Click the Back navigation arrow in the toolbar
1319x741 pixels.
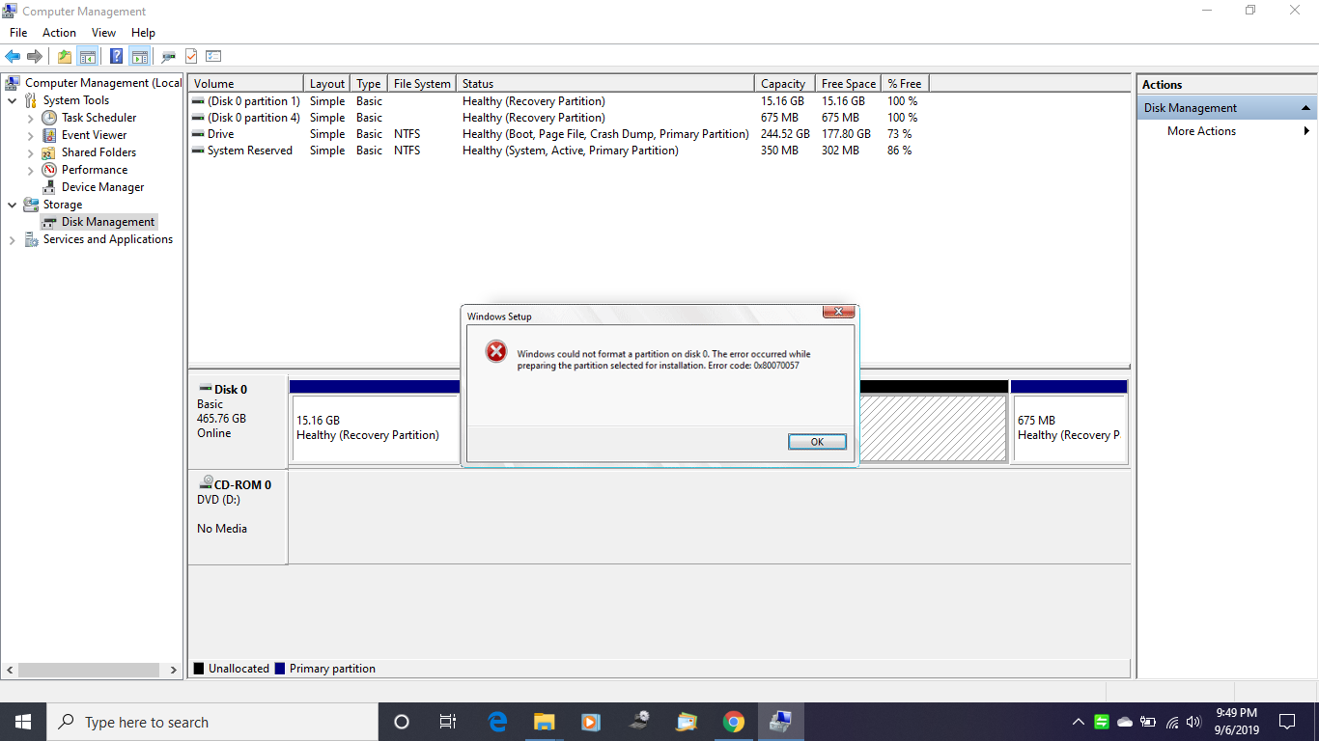pos(13,55)
